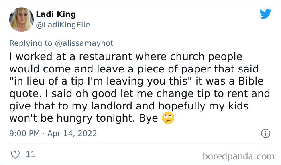The height and width of the screenshot is (165, 281).
Task: Open the Ladi King display name
Action: [x=56, y=14]
